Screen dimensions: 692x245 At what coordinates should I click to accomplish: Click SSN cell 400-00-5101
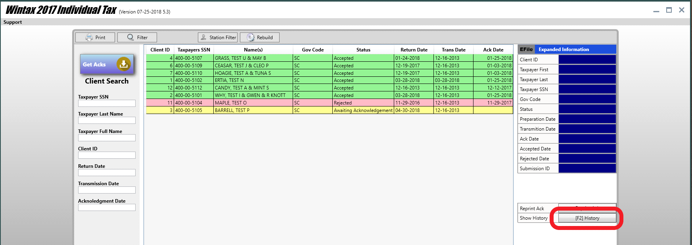(x=194, y=95)
